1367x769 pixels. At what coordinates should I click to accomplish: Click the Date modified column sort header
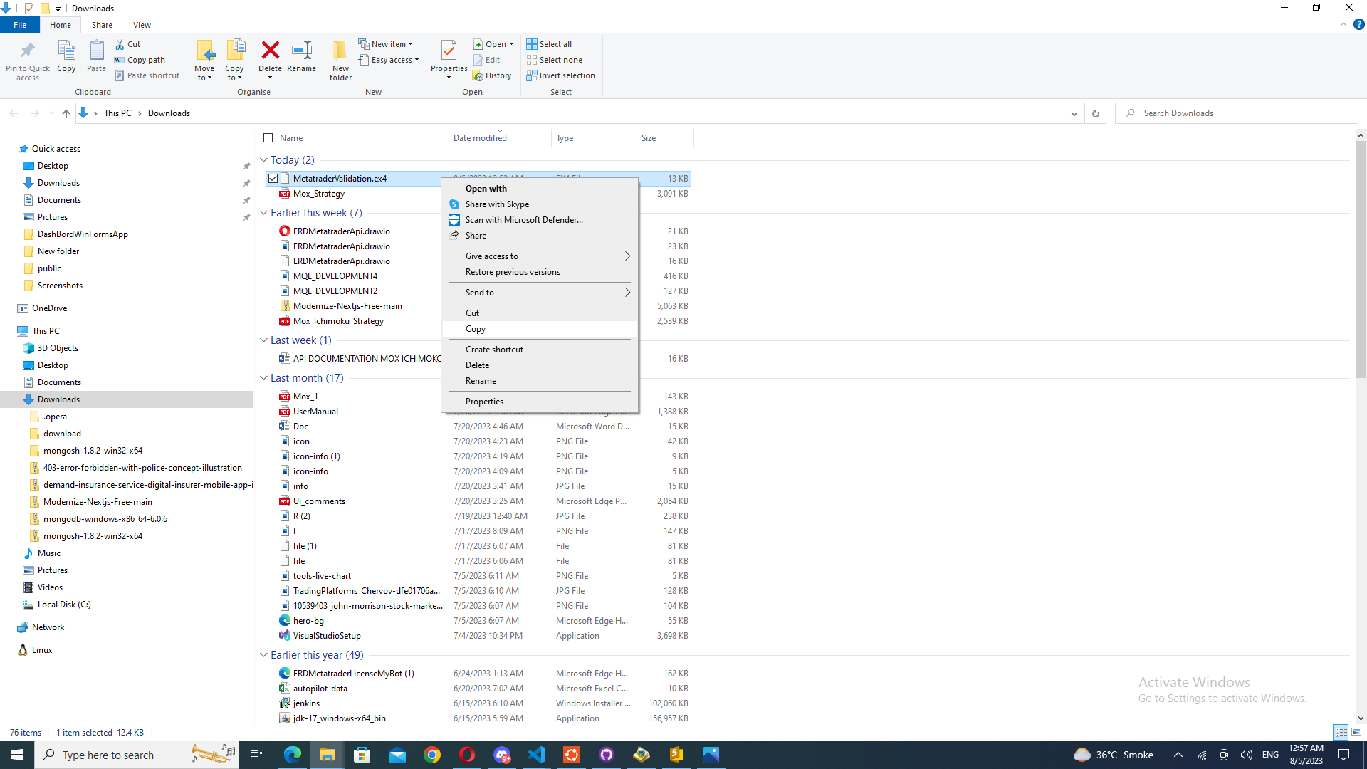click(x=481, y=138)
